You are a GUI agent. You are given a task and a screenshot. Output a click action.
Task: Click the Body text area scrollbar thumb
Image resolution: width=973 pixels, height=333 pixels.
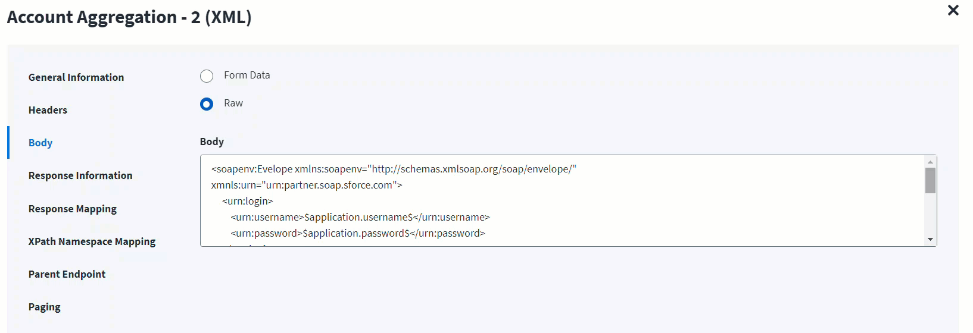930,180
